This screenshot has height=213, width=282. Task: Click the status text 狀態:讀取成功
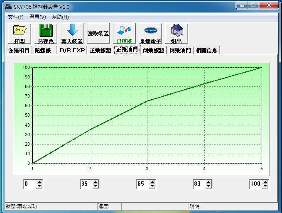click(22, 206)
